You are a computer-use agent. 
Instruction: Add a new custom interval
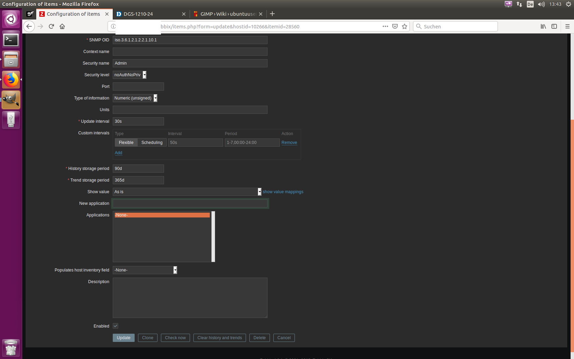tap(119, 153)
